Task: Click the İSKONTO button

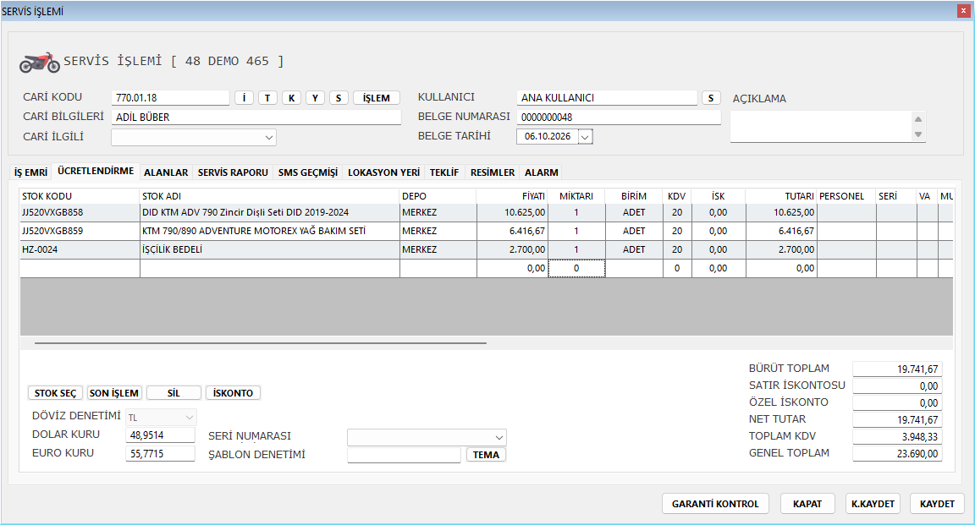Action: (234, 392)
